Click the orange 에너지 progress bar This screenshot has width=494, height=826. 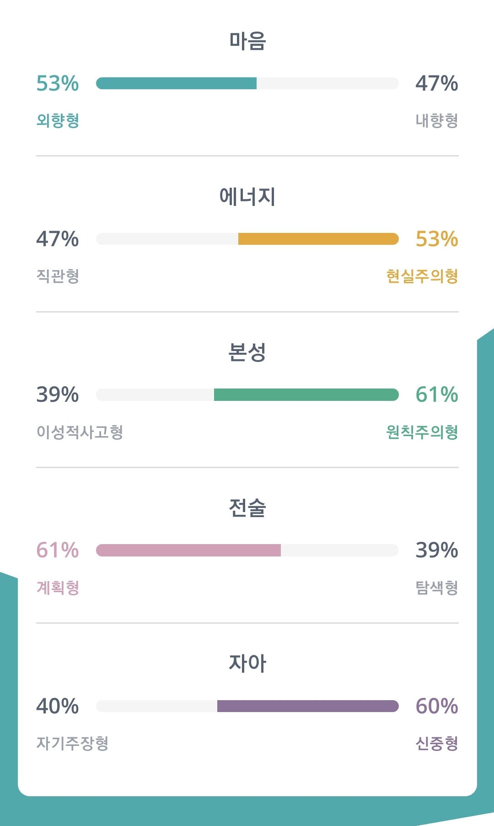click(247, 239)
